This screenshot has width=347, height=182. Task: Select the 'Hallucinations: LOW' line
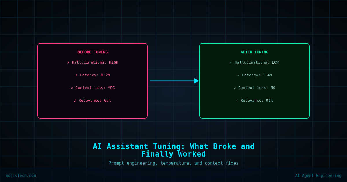point(254,62)
